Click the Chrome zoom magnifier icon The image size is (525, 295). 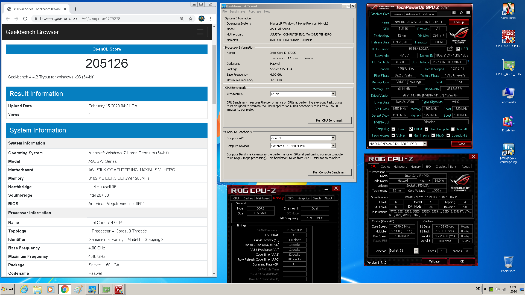pyautogui.click(x=182, y=19)
